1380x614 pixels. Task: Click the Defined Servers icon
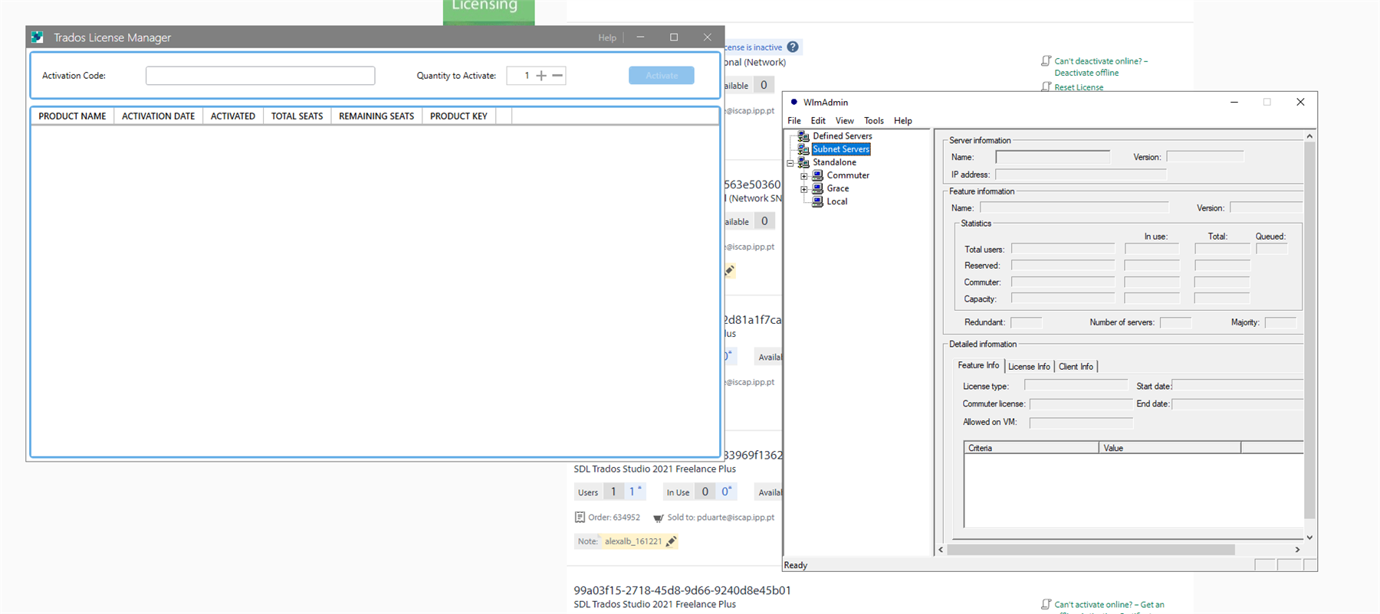point(803,136)
